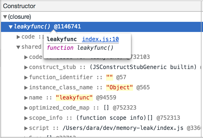Collapse the shared property node
This screenshot has width=203, height=138.
pos(18,47)
